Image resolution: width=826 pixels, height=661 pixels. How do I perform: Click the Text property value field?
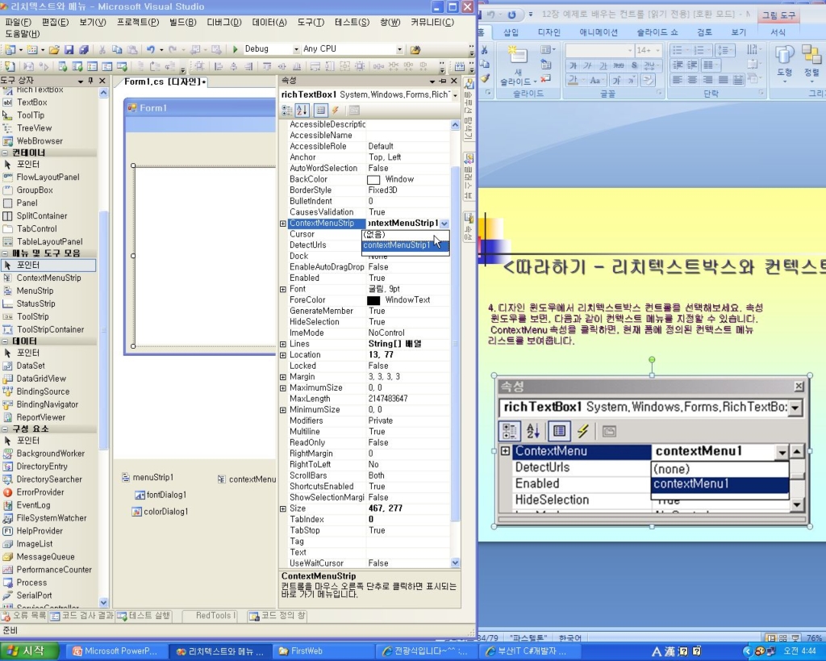tap(407, 552)
